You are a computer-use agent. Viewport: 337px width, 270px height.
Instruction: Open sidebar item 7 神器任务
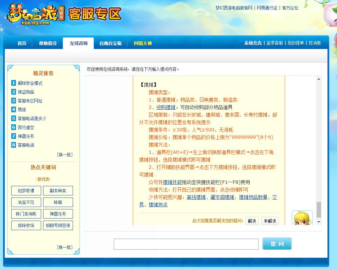tap(26, 136)
